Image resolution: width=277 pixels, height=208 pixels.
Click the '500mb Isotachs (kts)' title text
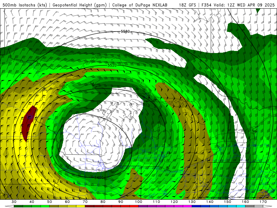pyautogui.click(x=25, y=5)
